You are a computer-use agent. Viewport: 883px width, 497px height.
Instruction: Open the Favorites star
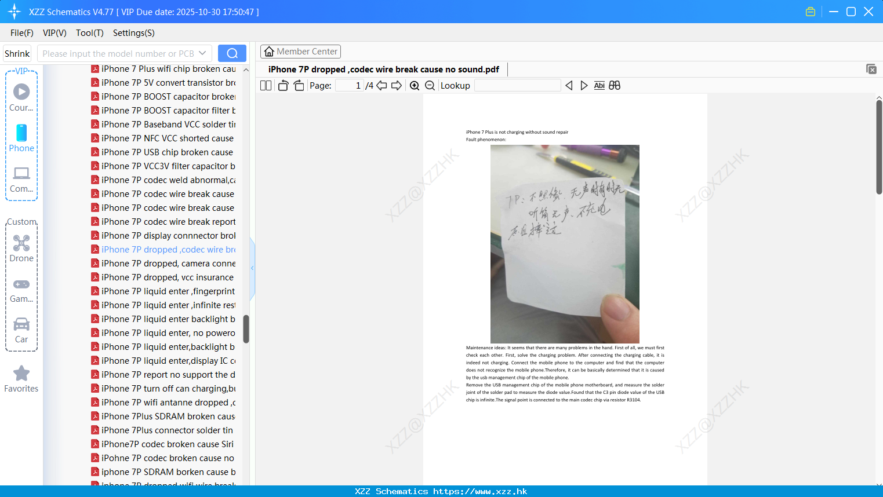tap(21, 379)
